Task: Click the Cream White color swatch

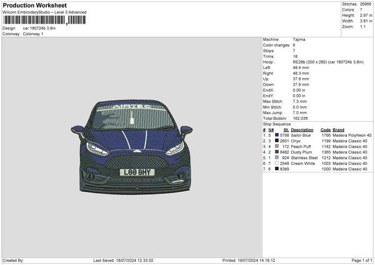Action: point(277,163)
